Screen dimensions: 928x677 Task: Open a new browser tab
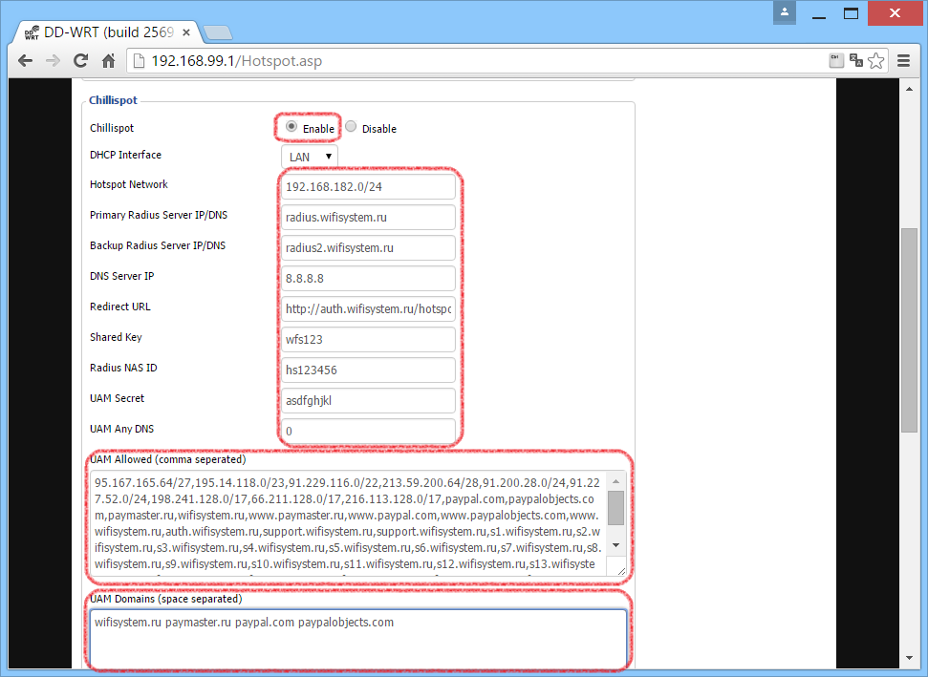(x=217, y=32)
